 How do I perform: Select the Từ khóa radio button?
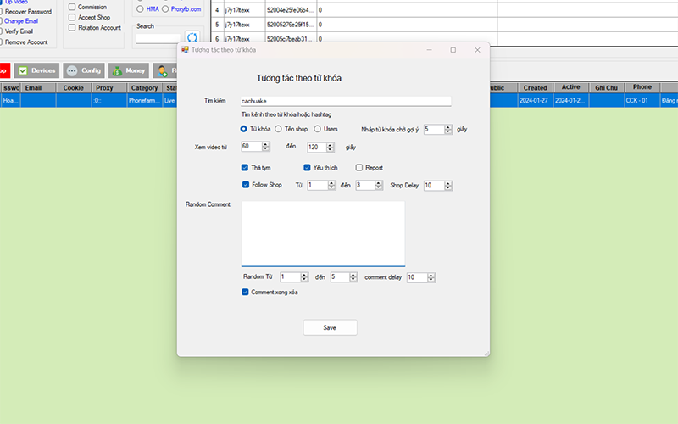point(244,129)
